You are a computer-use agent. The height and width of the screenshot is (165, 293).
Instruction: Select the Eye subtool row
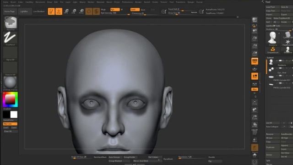click(279, 70)
